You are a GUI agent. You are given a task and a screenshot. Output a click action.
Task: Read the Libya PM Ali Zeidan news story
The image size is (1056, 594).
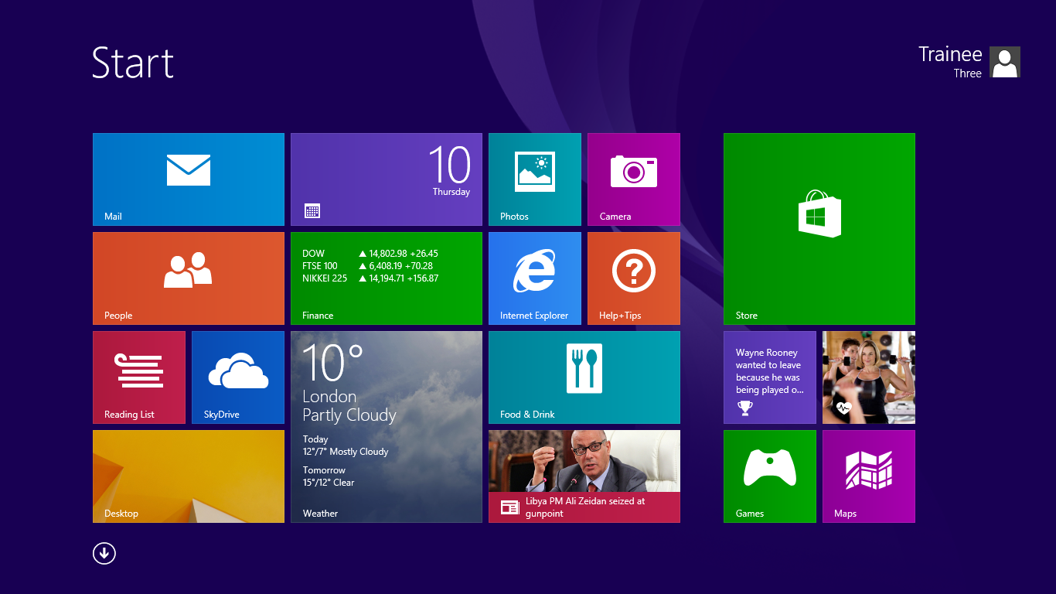coord(584,476)
